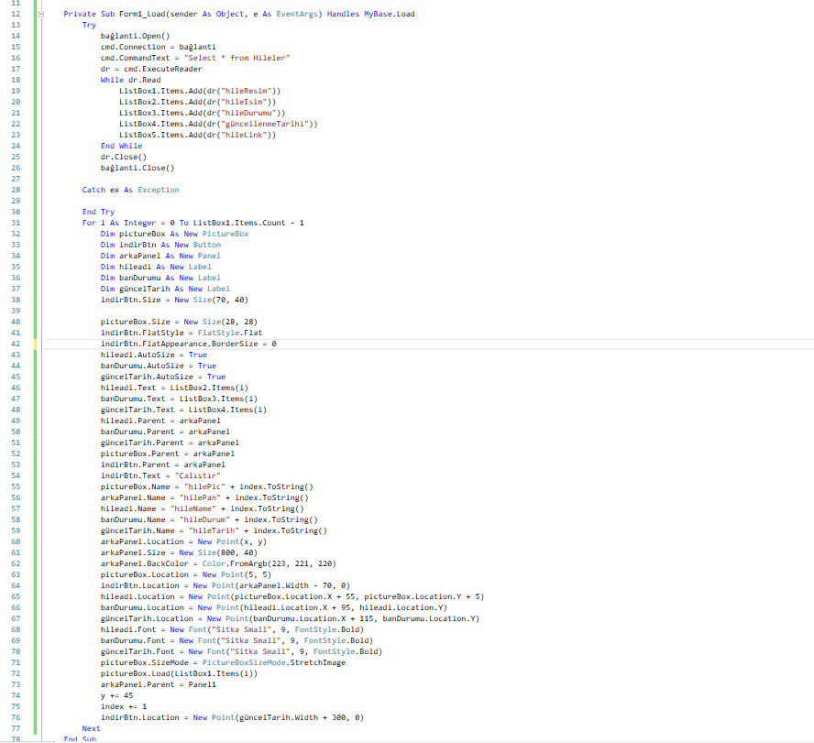The image size is (814, 743).
Task: Click Color.FromArgb(223, 221, 220) value
Action: click(x=269, y=563)
